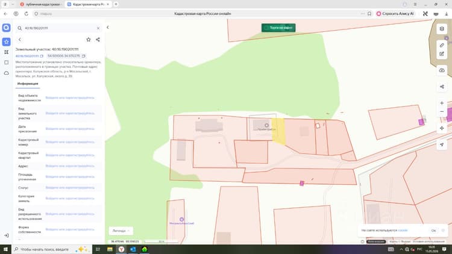Go back with browser back arrow
This screenshot has width=452, height=254.
5,13
